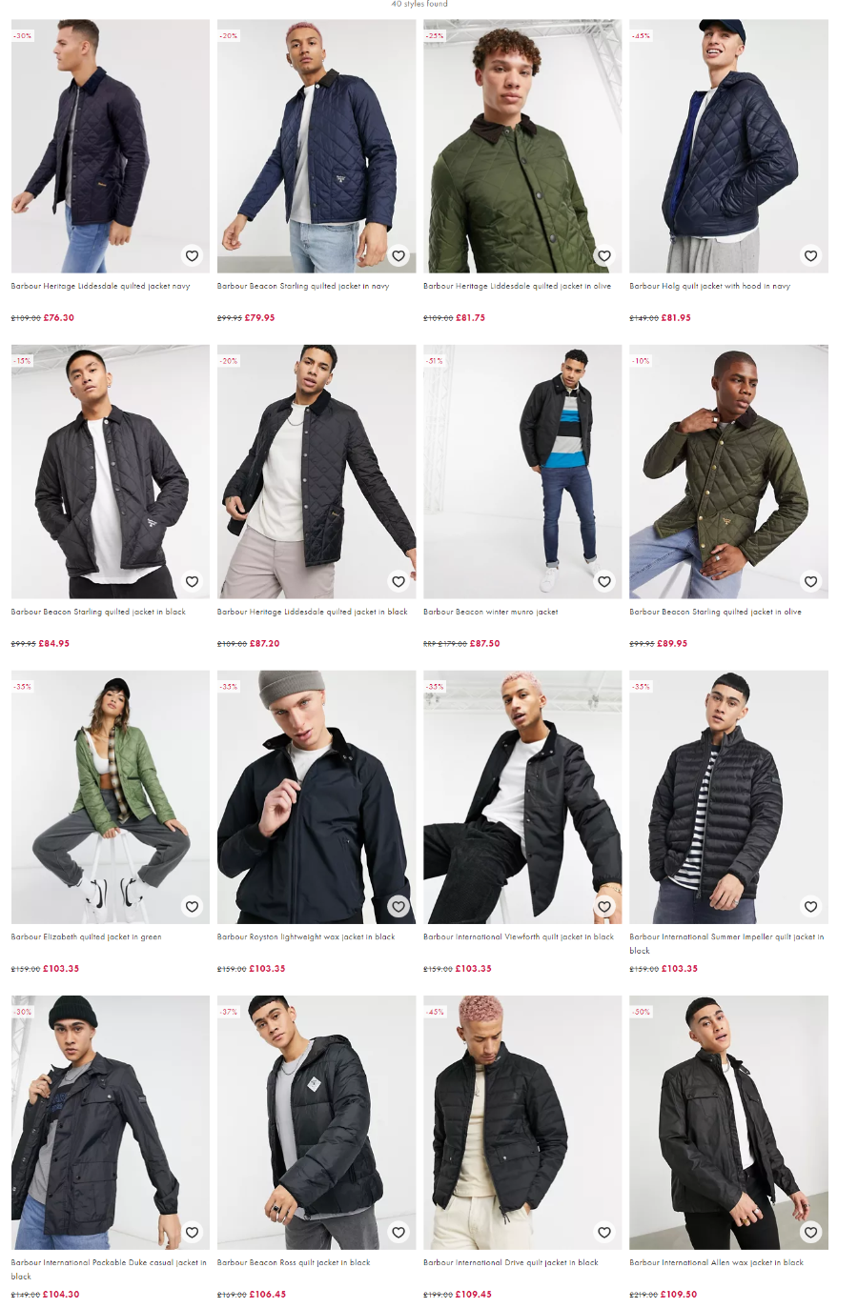Heart the Beacon winter munro jacket

(x=604, y=581)
